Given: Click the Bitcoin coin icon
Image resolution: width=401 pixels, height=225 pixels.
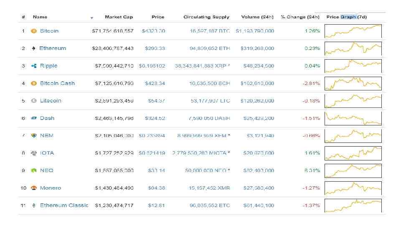Looking at the screenshot, I should 34,31.
